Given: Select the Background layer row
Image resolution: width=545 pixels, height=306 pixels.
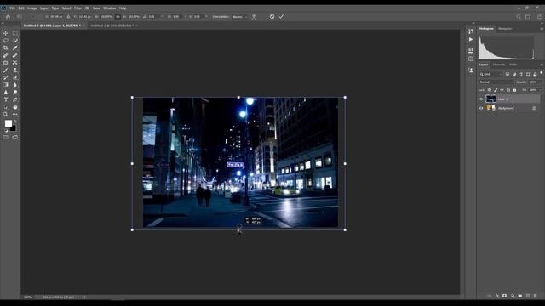Looking at the screenshot, I should pos(509,108).
